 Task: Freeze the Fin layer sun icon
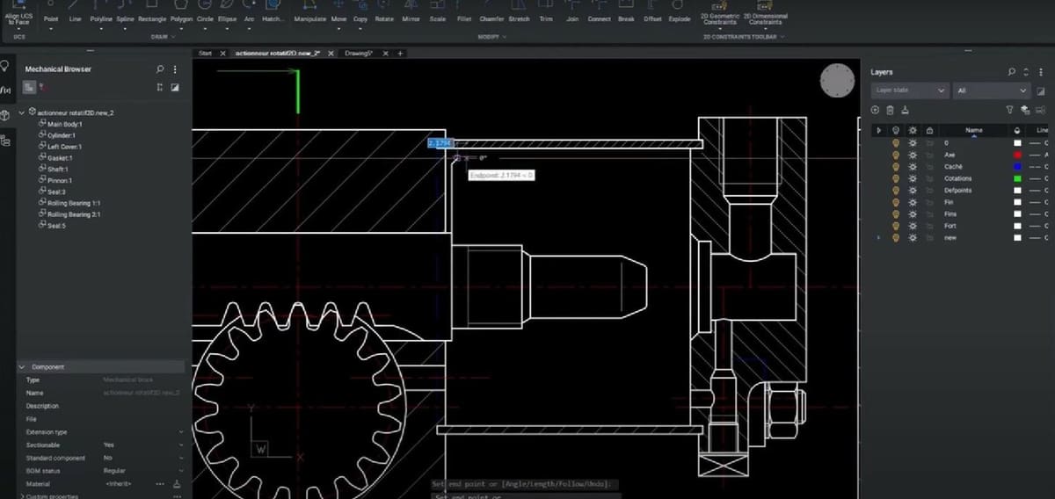[913, 202]
